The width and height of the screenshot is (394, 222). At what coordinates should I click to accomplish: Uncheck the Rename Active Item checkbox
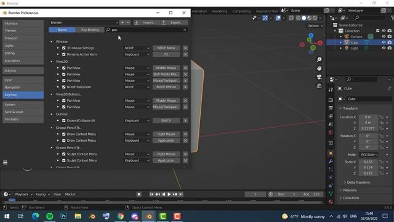(x=64, y=54)
